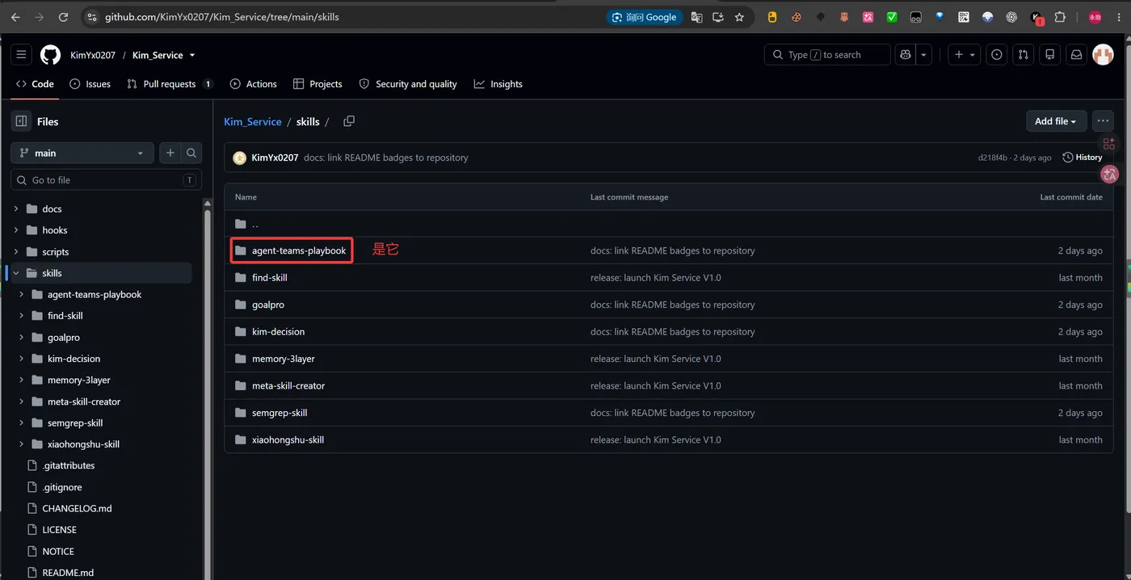Screen dimensions: 1131x580
Task: Open the notifications inbox icon
Action: coord(1076,55)
